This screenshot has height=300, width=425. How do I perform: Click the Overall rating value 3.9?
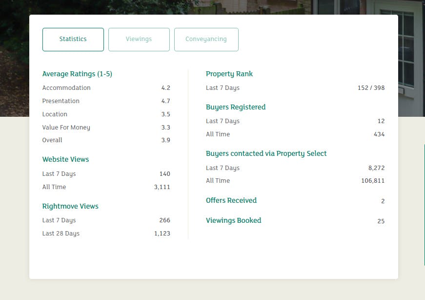point(165,140)
